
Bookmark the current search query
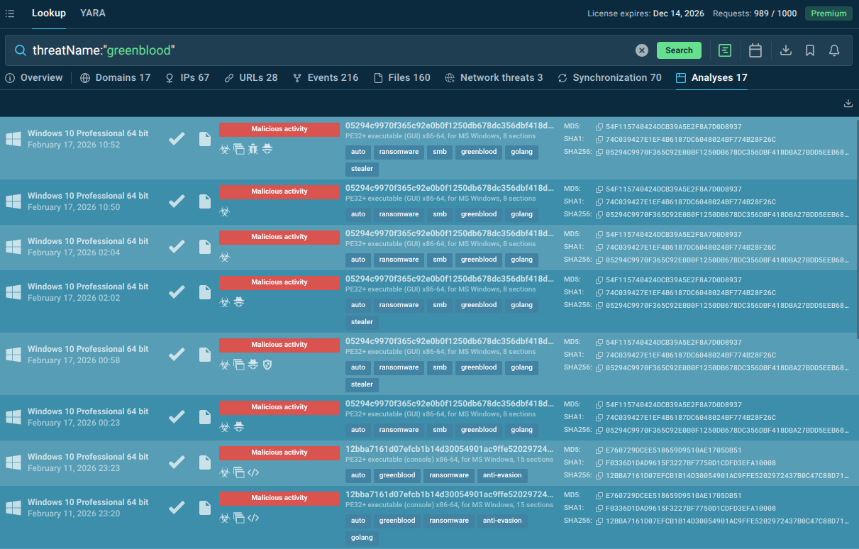coord(809,50)
